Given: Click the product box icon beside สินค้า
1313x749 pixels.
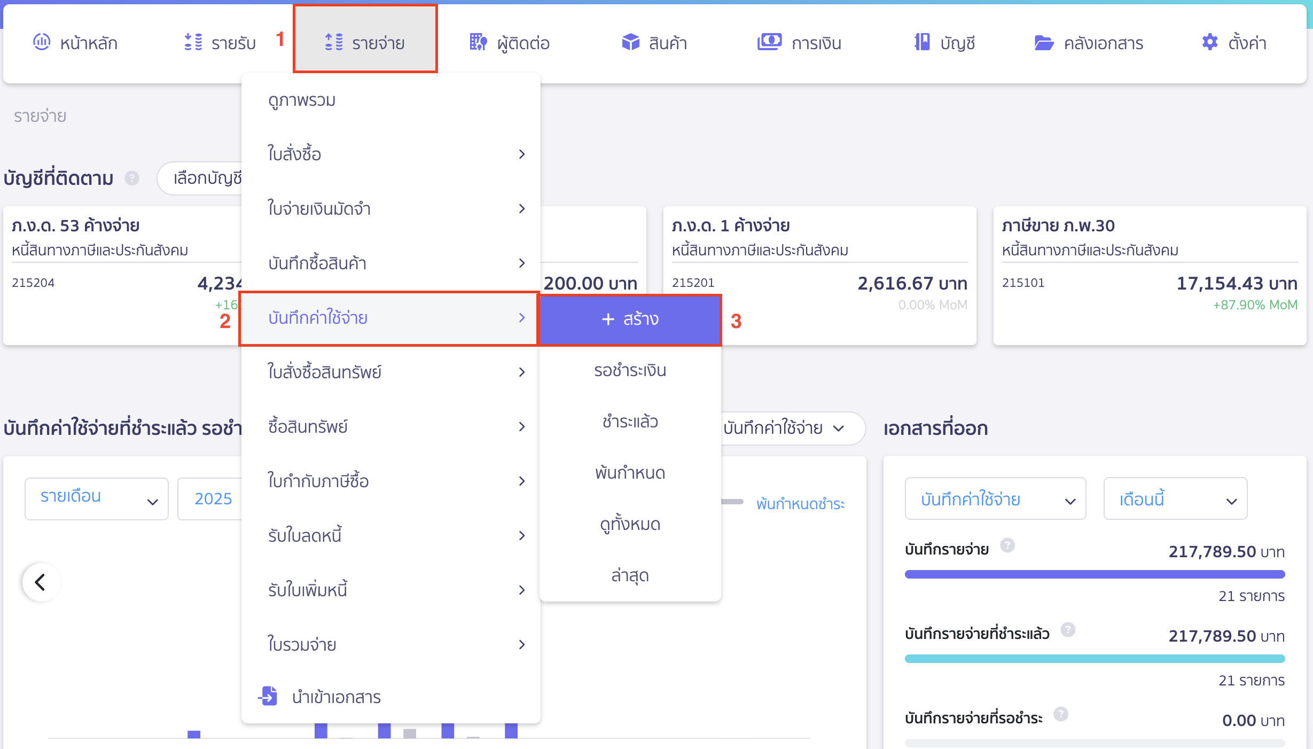Looking at the screenshot, I should (x=631, y=42).
